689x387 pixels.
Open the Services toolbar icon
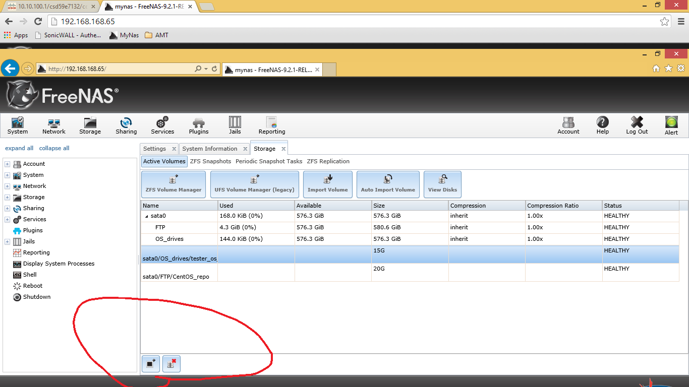[162, 125]
